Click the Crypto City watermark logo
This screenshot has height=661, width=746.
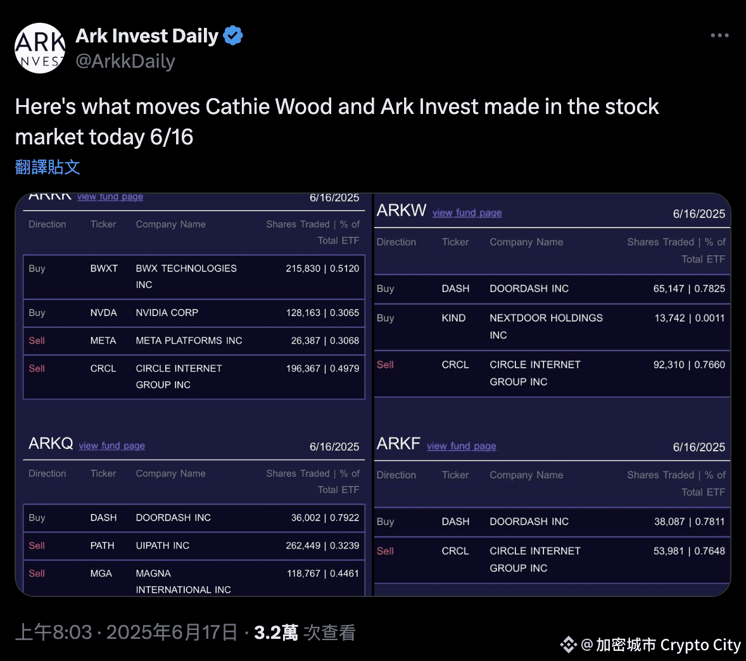coord(568,645)
